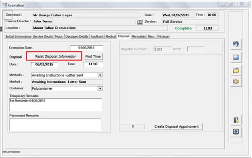
Task: Open the Music tab
Action: point(59,37)
